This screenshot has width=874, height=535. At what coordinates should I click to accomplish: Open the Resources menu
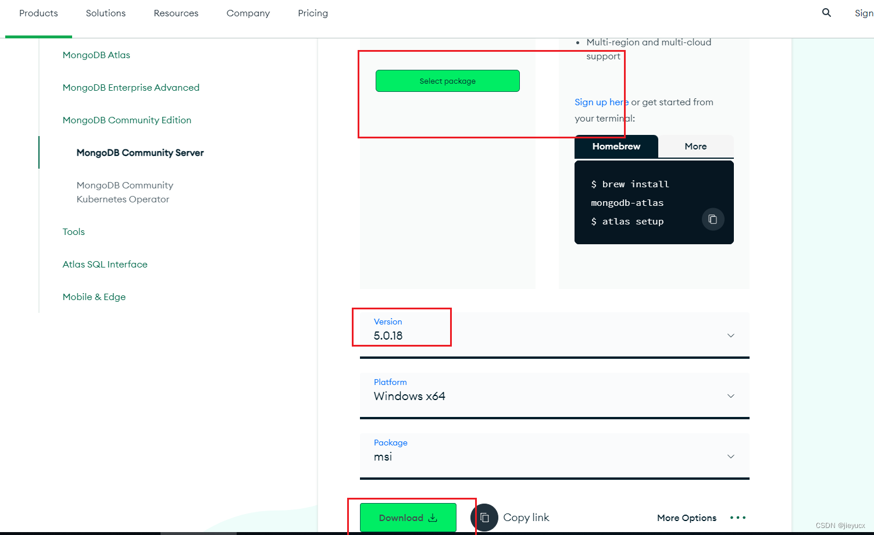coord(176,13)
